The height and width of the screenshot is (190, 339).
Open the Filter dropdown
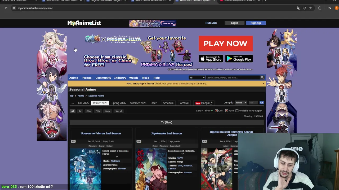(209, 111)
